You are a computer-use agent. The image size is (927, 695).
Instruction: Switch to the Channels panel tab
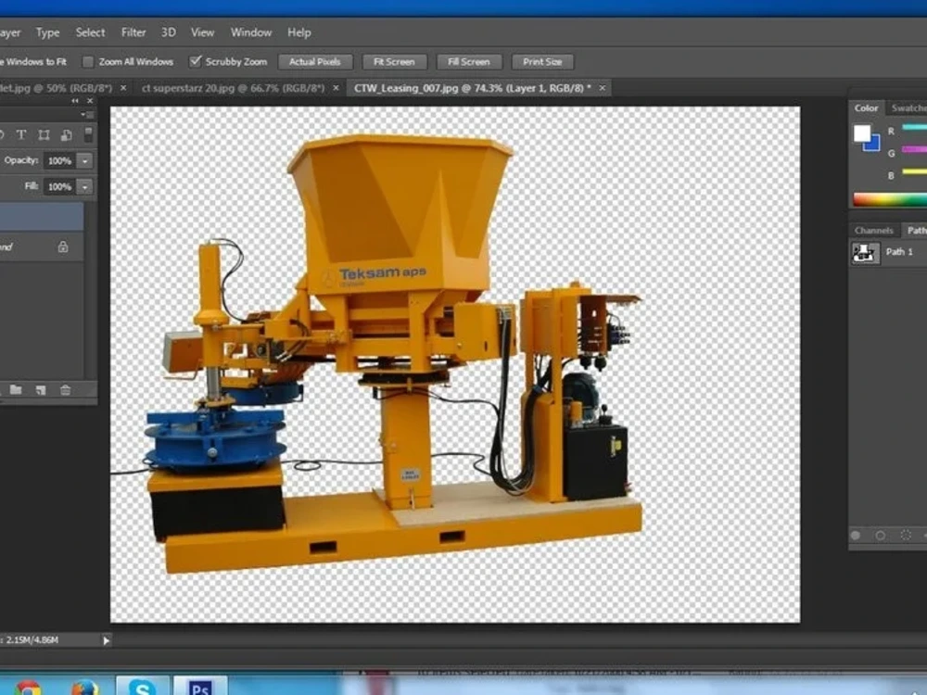873,231
